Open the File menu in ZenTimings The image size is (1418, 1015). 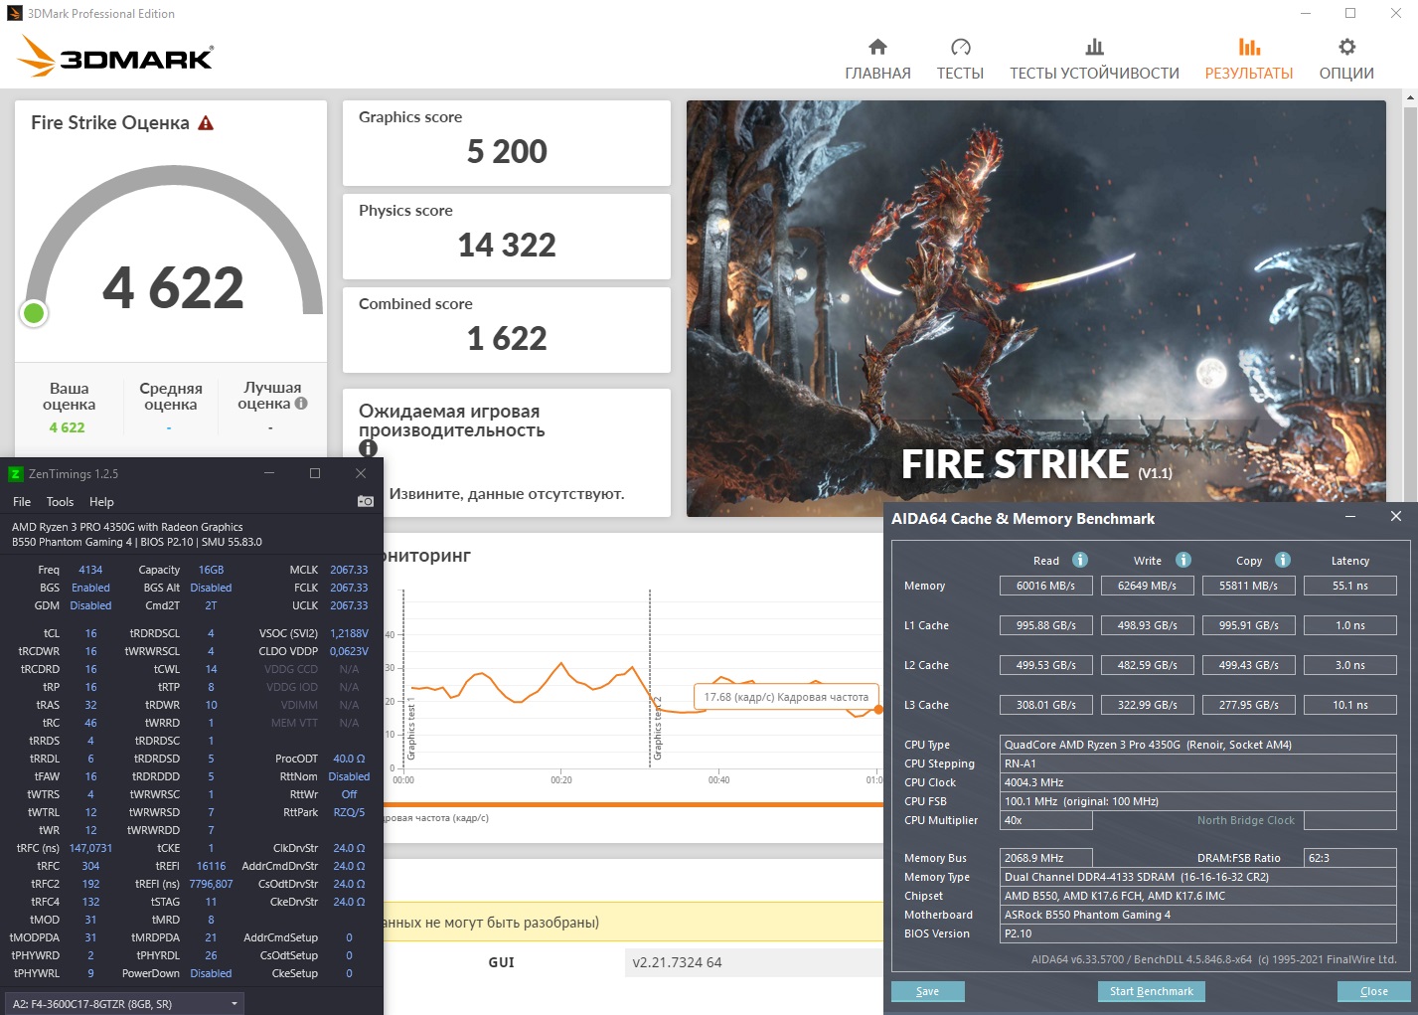tap(22, 502)
